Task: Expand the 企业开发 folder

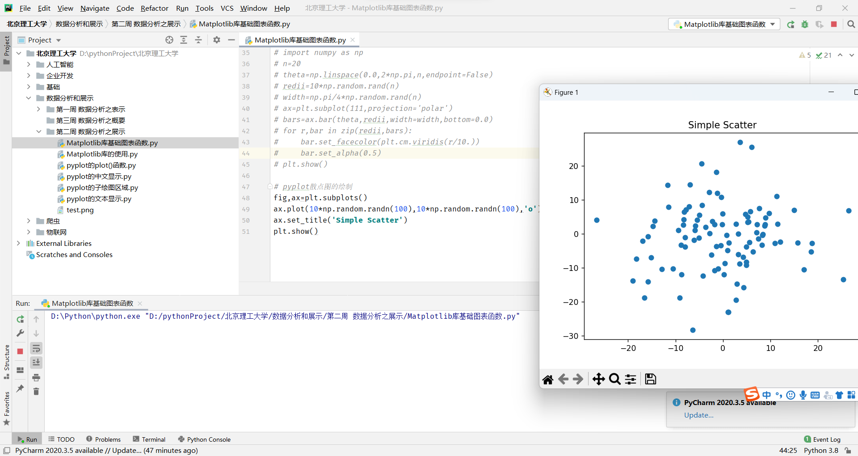Action: [x=29, y=76]
